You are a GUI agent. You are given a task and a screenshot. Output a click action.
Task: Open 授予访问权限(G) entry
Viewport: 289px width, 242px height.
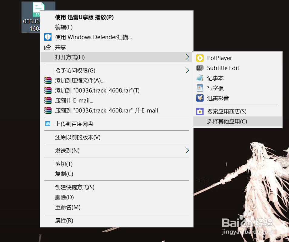pos(117,70)
